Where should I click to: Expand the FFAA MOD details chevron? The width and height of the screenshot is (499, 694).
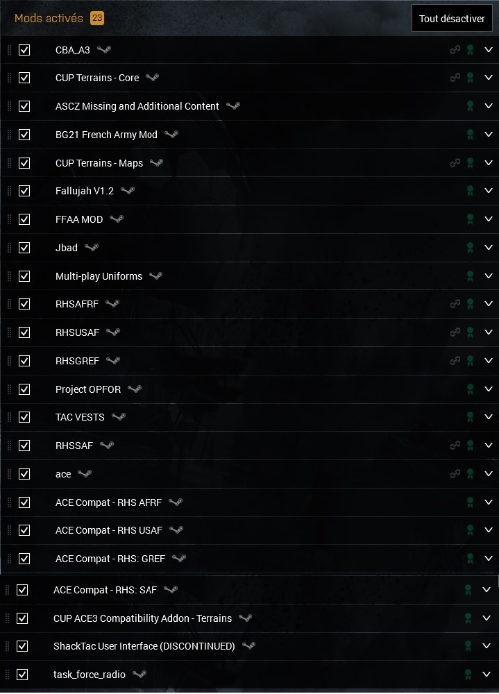coord(488,219)
